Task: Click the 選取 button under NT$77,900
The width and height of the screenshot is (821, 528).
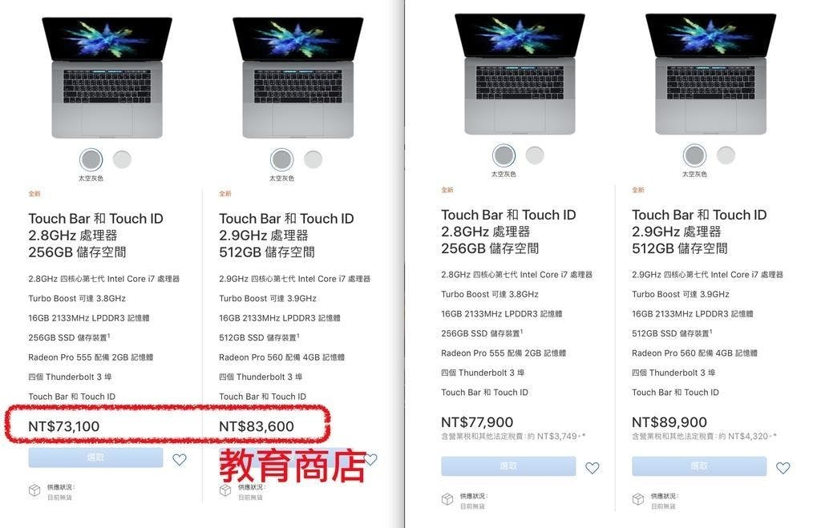Action: [x=508, y=466]
